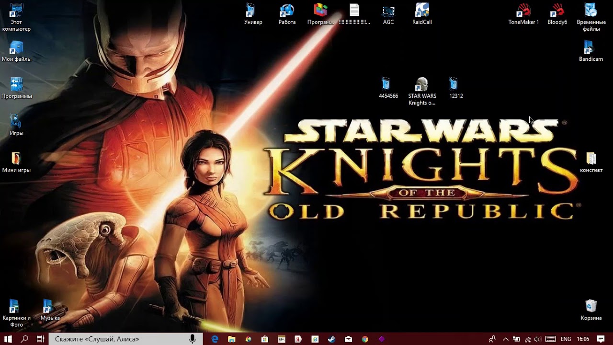Image resolution: width=613 pixels, height=345 pixels.
Task: Open the purple diamond taskbar app
Action: (x=382, y=339)
